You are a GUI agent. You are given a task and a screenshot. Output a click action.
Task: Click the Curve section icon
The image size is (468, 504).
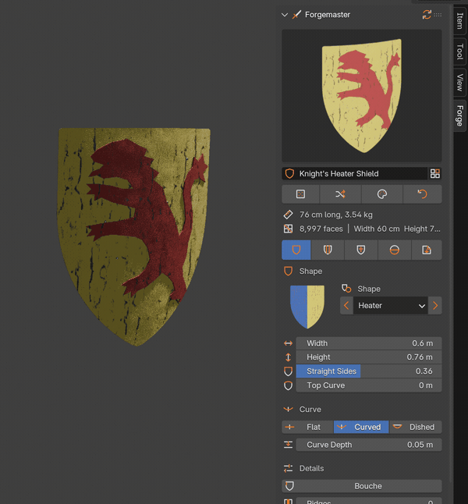(x=289, y=409)
